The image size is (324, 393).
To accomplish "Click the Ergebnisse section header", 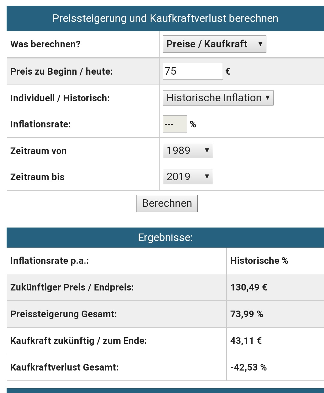I will 165,237.
